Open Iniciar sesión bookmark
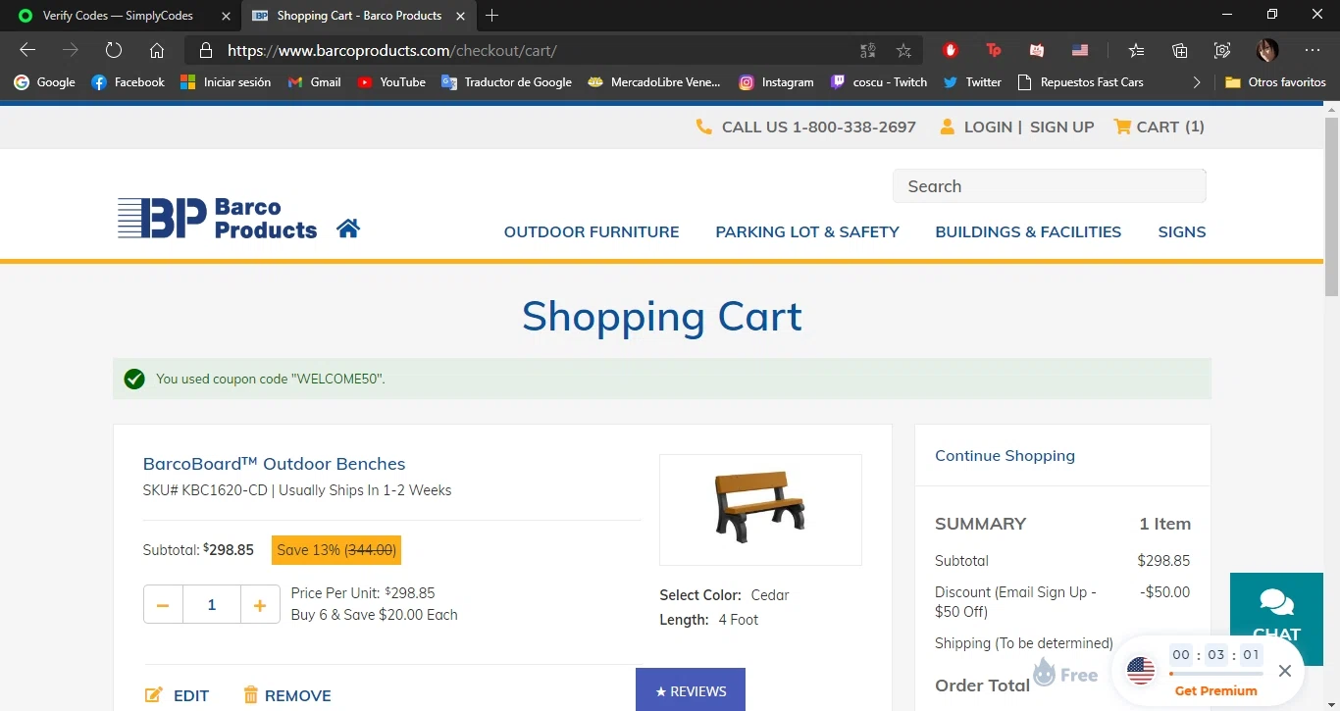1340x711 pixels. pyautogui.click(x=226, y=82)
